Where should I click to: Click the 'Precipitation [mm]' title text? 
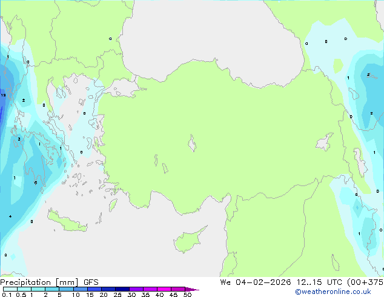click(39, 282)
